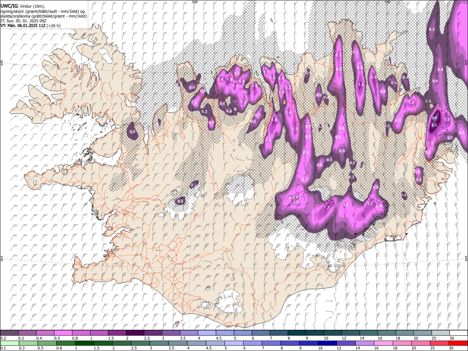Pick the 3–3.5 swatch in the top legend row
468x351 pixels.
point(170,333)
